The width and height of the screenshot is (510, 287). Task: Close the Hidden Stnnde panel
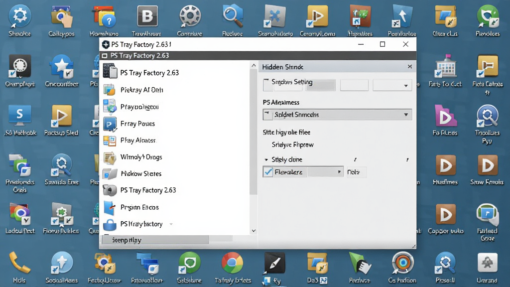coord(410,67)
